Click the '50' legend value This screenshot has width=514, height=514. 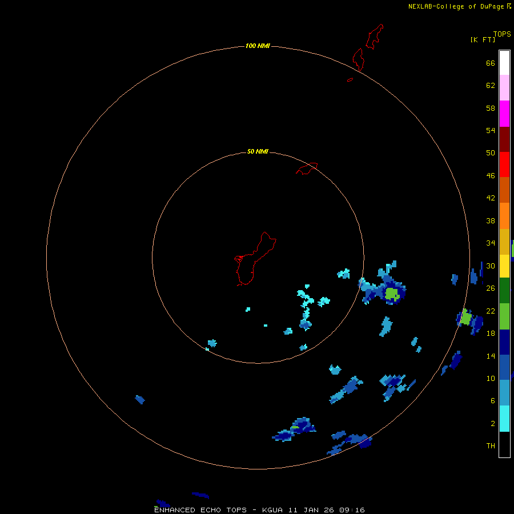(491, 153)
